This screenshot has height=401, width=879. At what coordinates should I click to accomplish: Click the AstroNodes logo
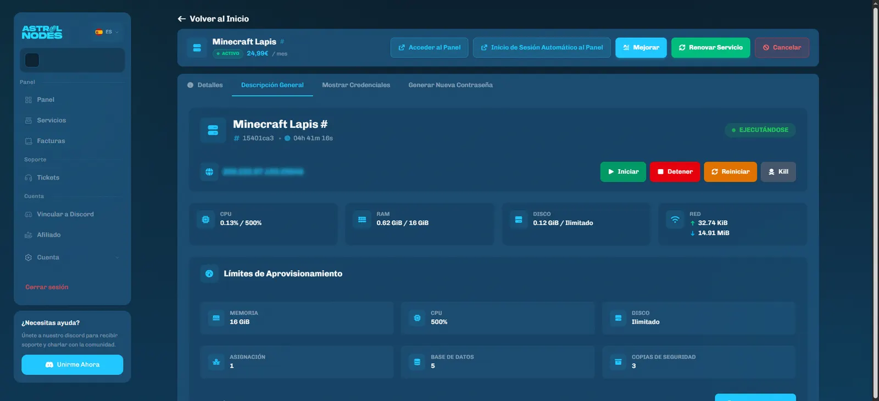click(x=42, y=32)
